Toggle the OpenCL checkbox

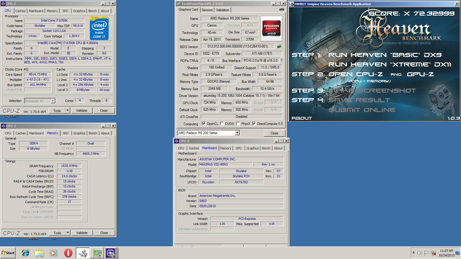click(204, 123)
